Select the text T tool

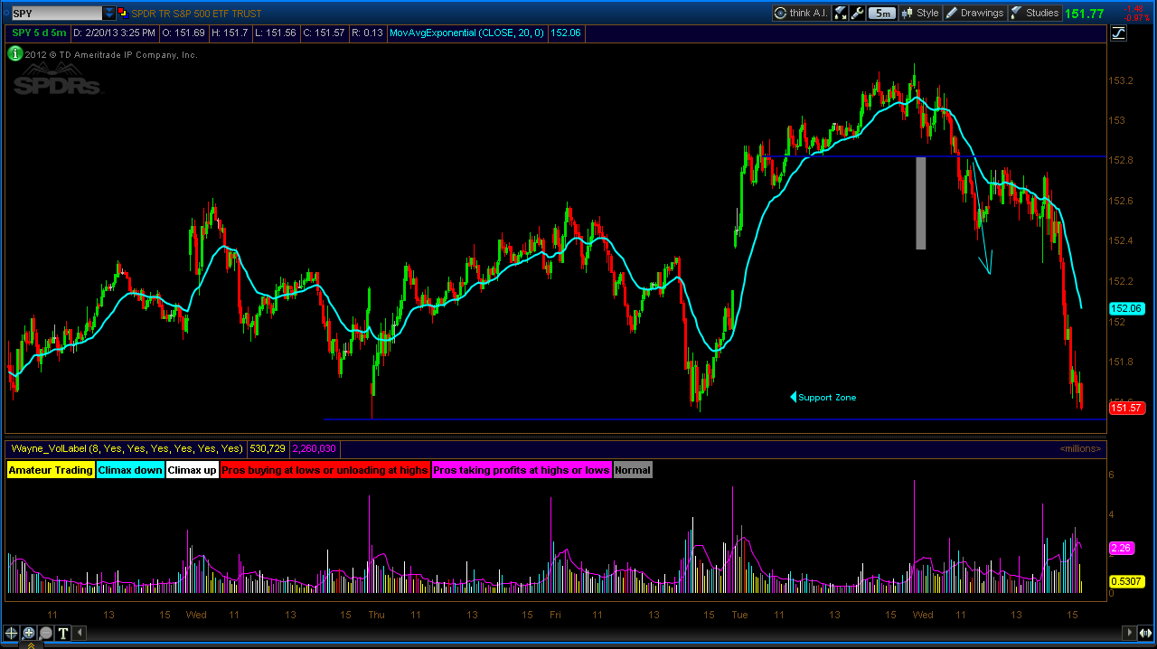(62, 633)
